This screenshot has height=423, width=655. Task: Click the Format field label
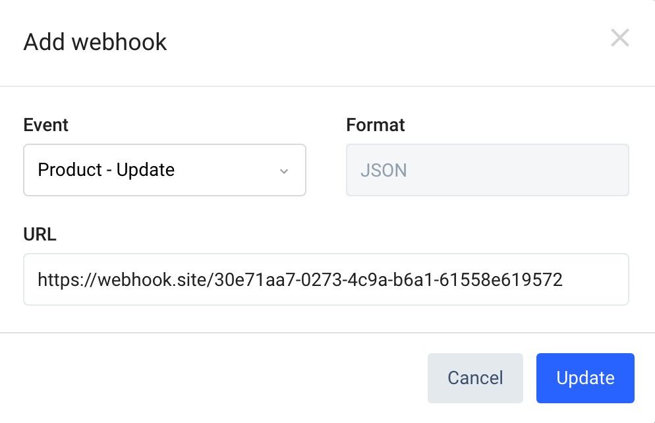[x=375, y=125]
